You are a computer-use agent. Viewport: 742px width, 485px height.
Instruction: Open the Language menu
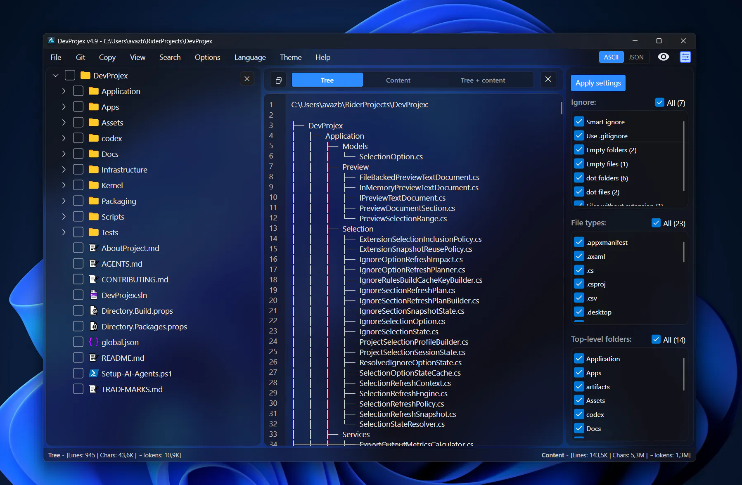pos(250,57)
